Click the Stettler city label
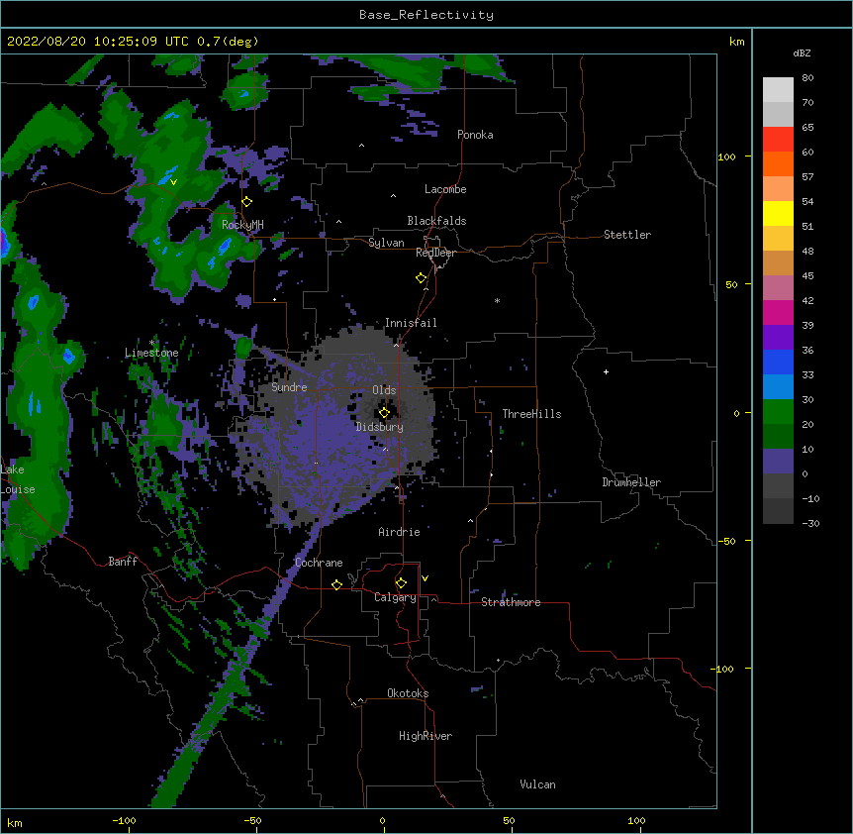 [627, 235]
